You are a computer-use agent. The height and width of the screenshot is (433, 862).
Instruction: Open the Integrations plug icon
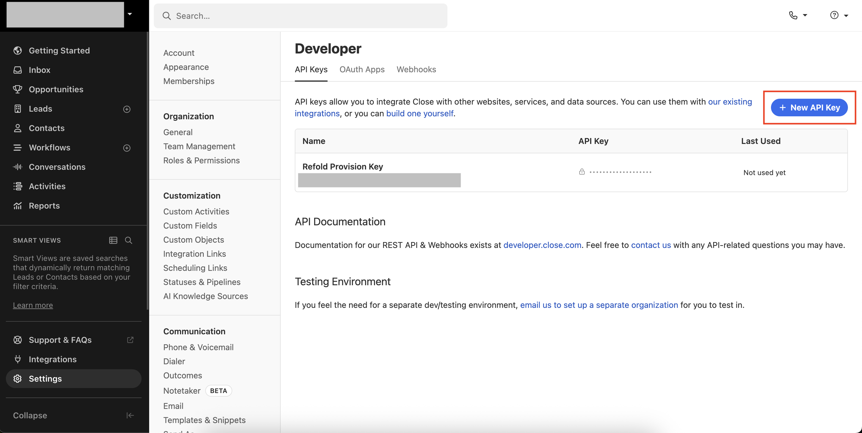(17, 359)
